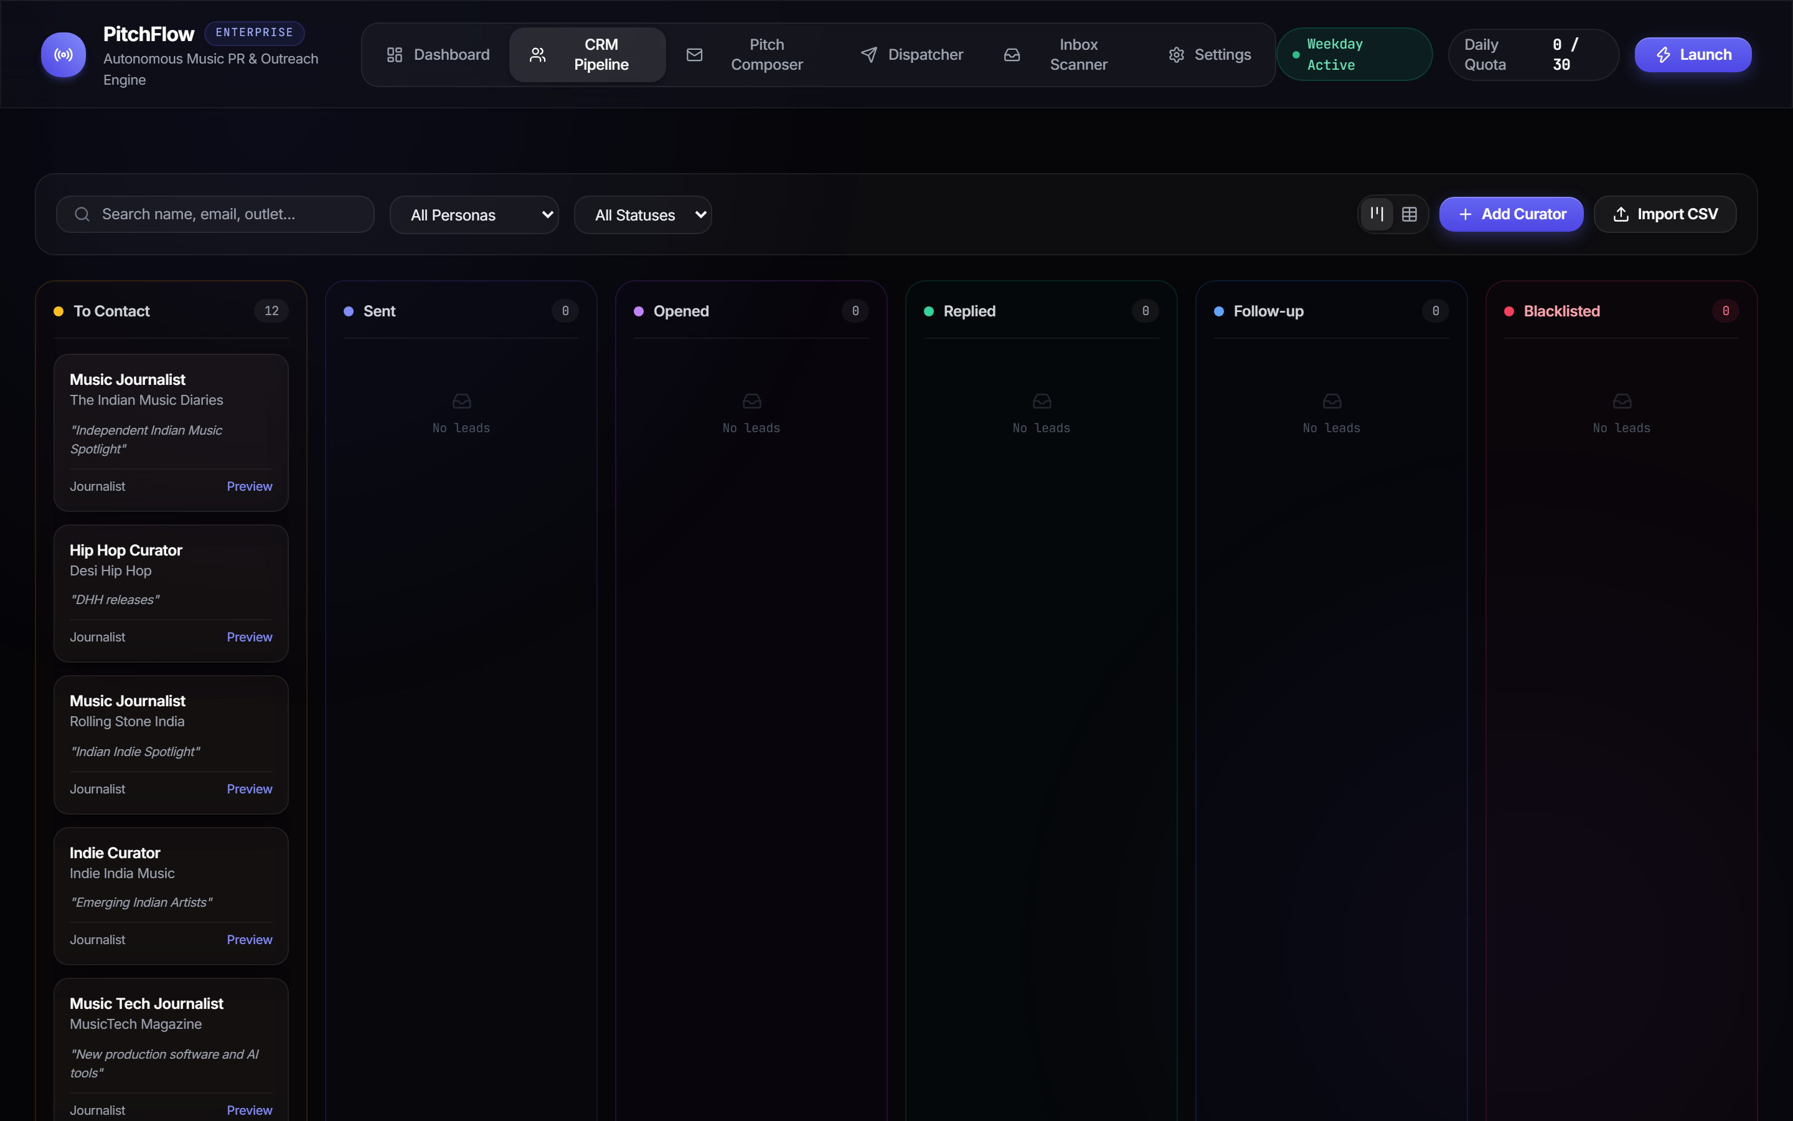This screenshot has height=1121, width=1793.
Task: Click the "Emerging Indian Artists" quote text
Action: pyautogui.click(x=141, y=902)
